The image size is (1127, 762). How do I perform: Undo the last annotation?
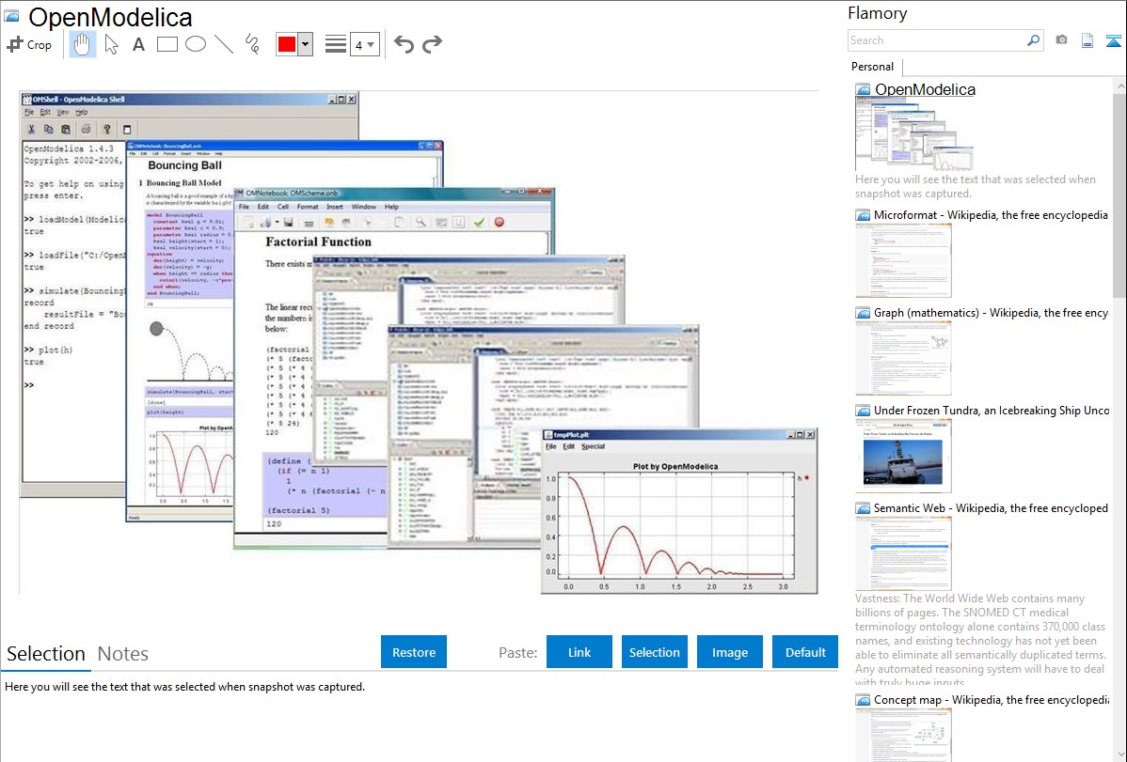click(404, 44)
